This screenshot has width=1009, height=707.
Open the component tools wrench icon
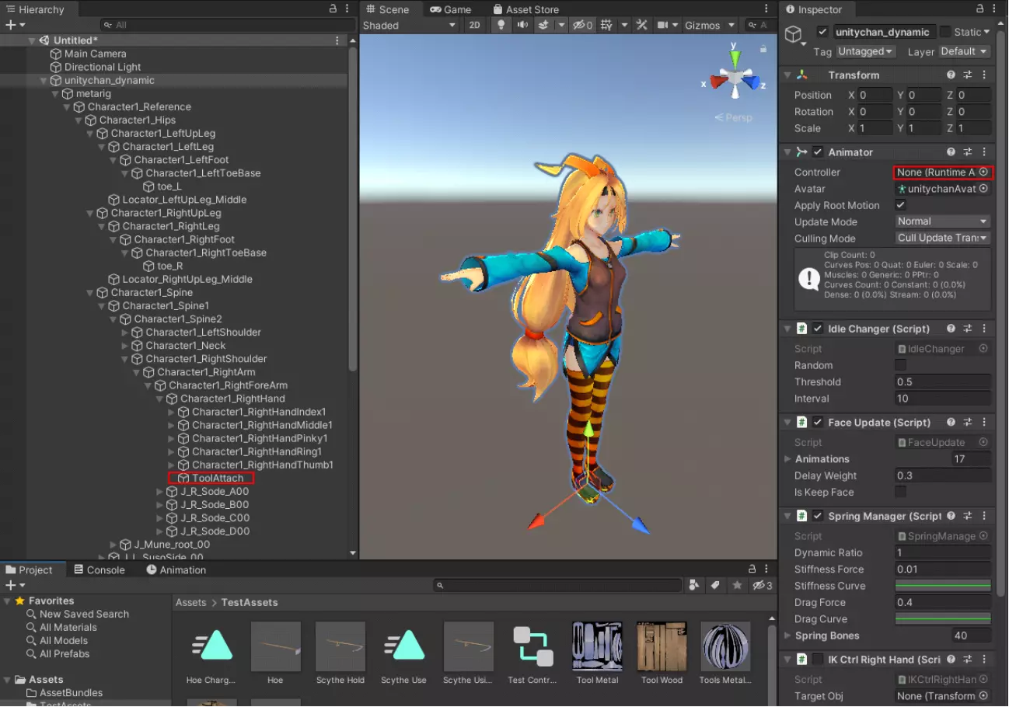pyautogui.click(x=641, y=26)
